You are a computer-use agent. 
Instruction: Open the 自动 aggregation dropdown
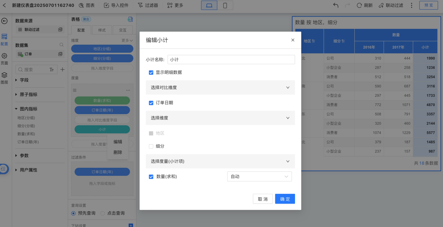tap(259, 176)
